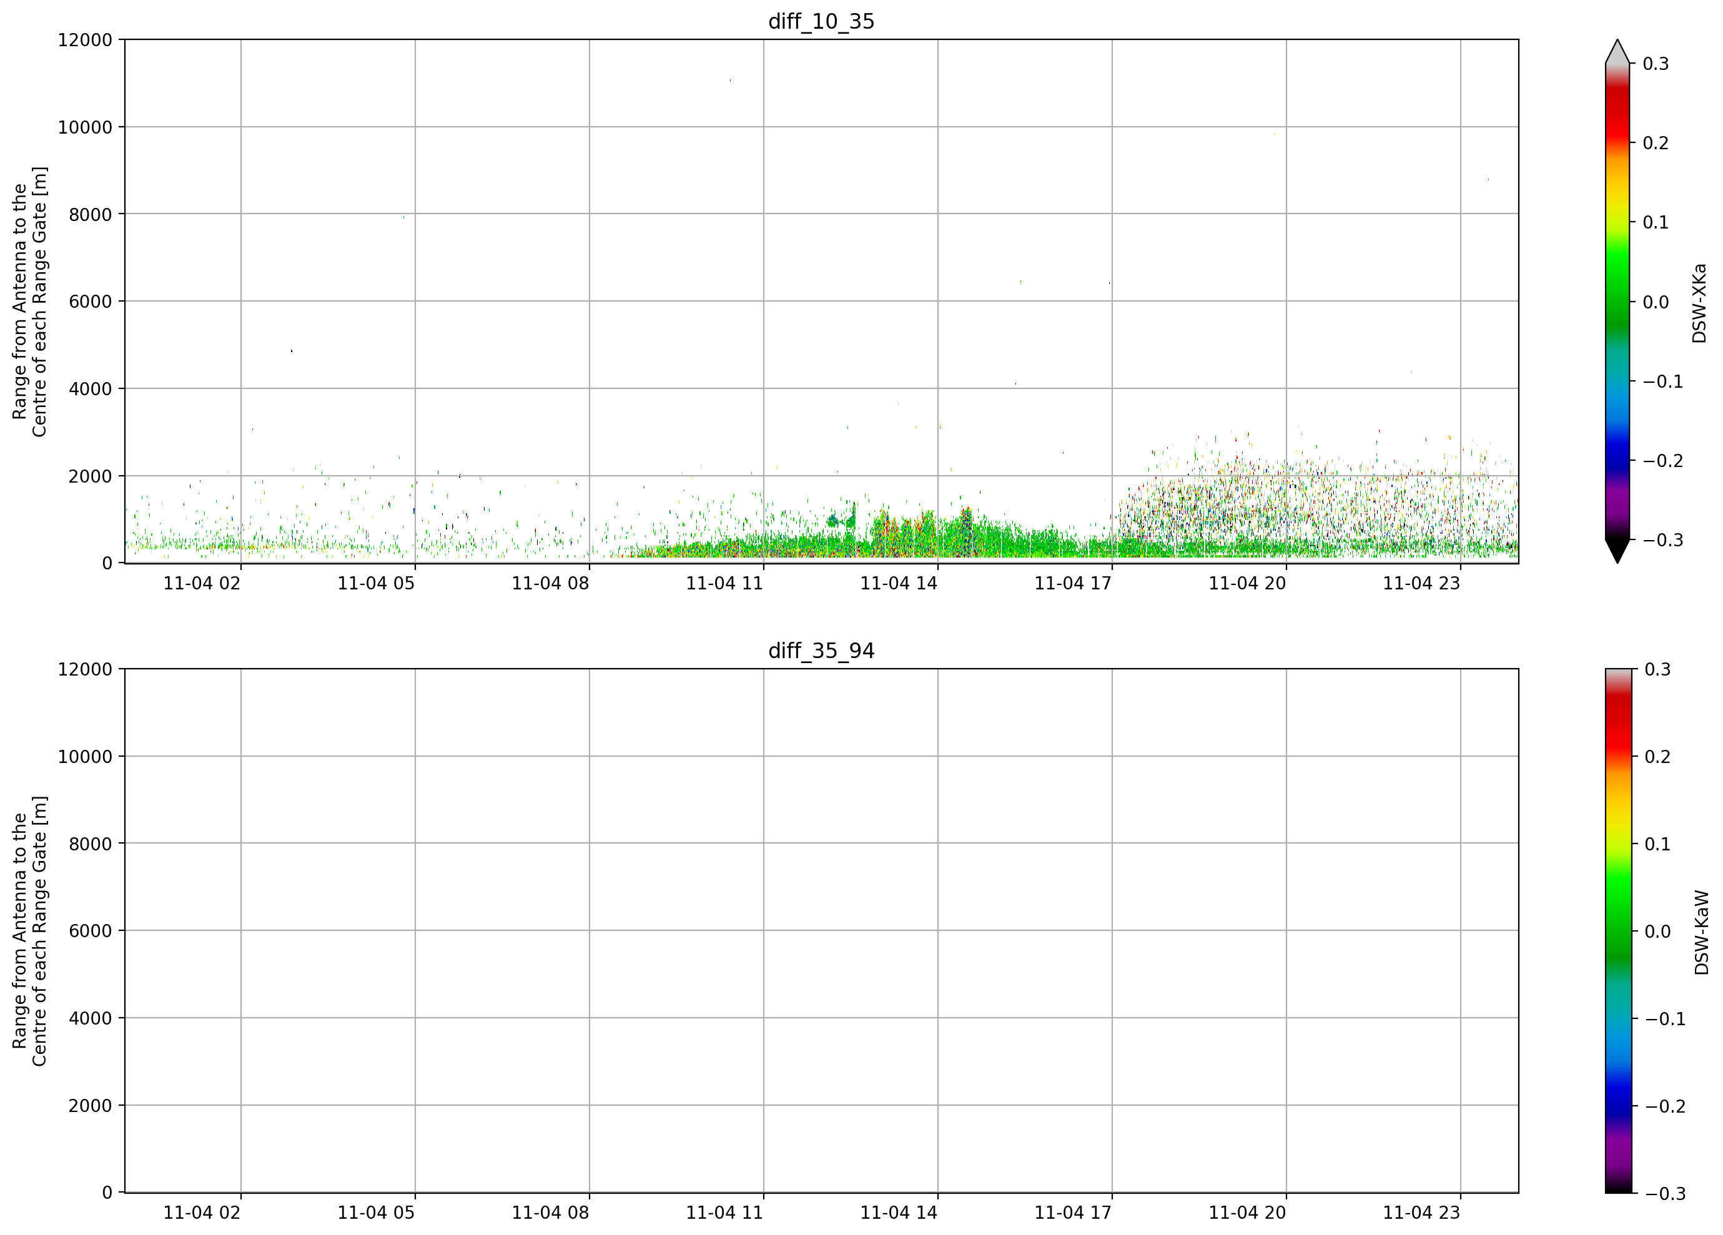Click bottom plot y-tick label 12000
This screenshot has width=1723, height=1235.
[x=85, y=669]
